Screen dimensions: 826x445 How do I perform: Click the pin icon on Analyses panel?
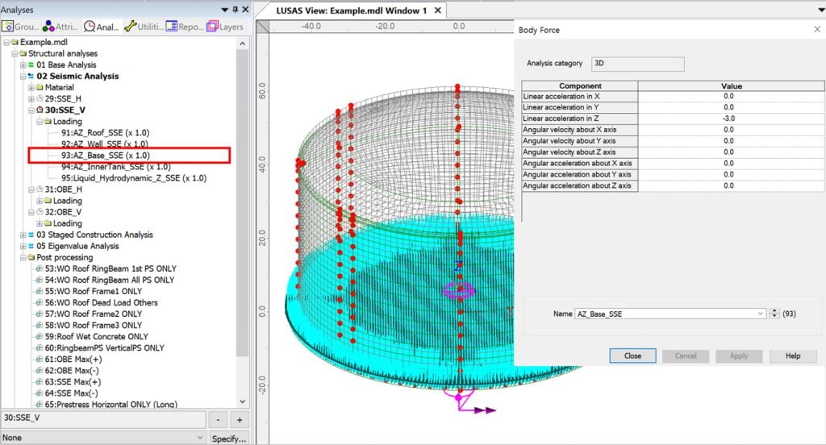coord(234,10)
